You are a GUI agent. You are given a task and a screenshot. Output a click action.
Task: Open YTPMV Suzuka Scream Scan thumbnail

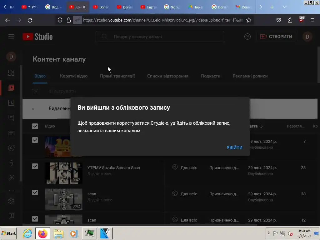(x=64, y=173)
